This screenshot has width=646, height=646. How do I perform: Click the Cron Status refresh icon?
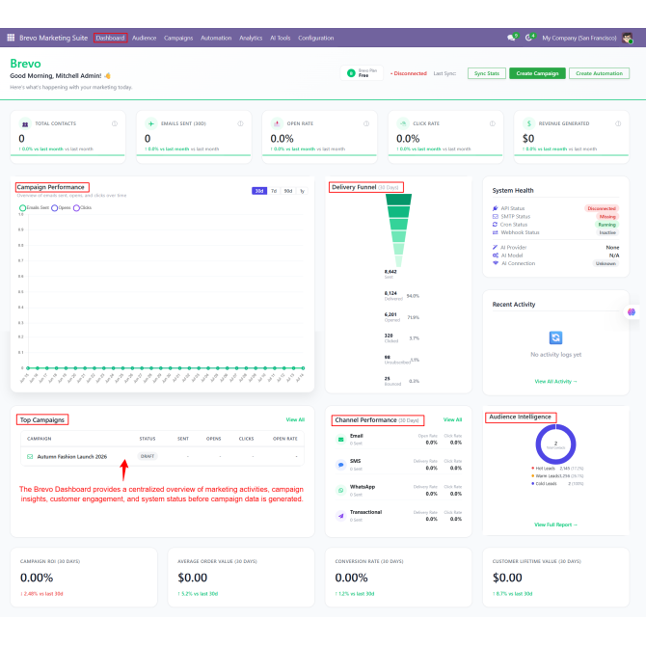point(495,225)
